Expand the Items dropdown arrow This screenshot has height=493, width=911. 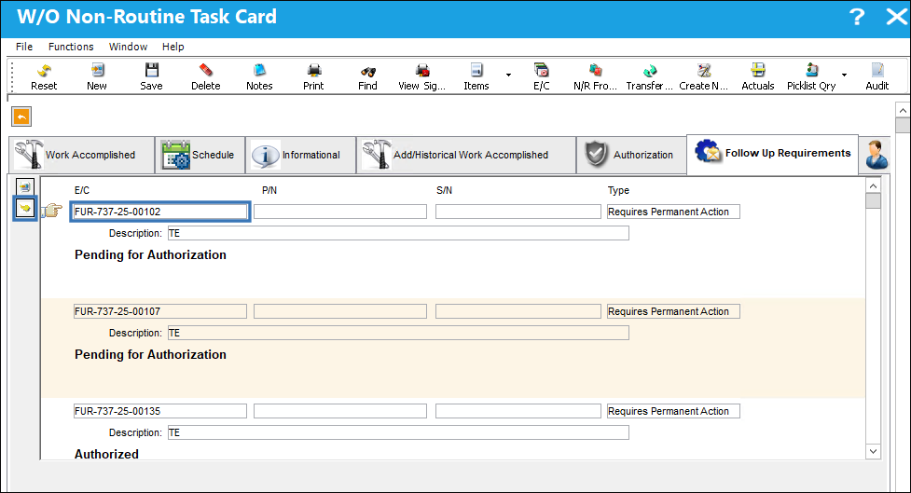point(508,75)
